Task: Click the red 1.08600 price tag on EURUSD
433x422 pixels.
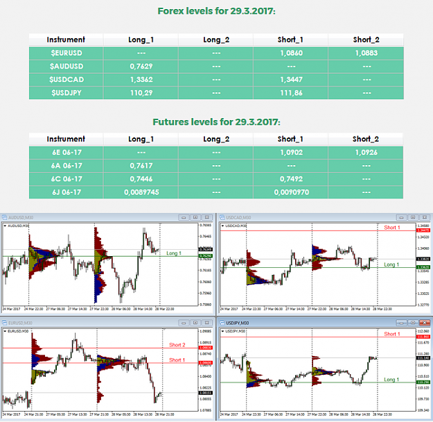Action: point(206,362)
